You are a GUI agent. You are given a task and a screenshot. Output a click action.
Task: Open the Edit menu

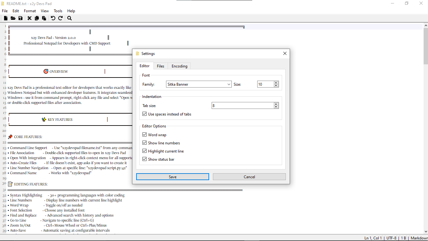pos(16,11)
